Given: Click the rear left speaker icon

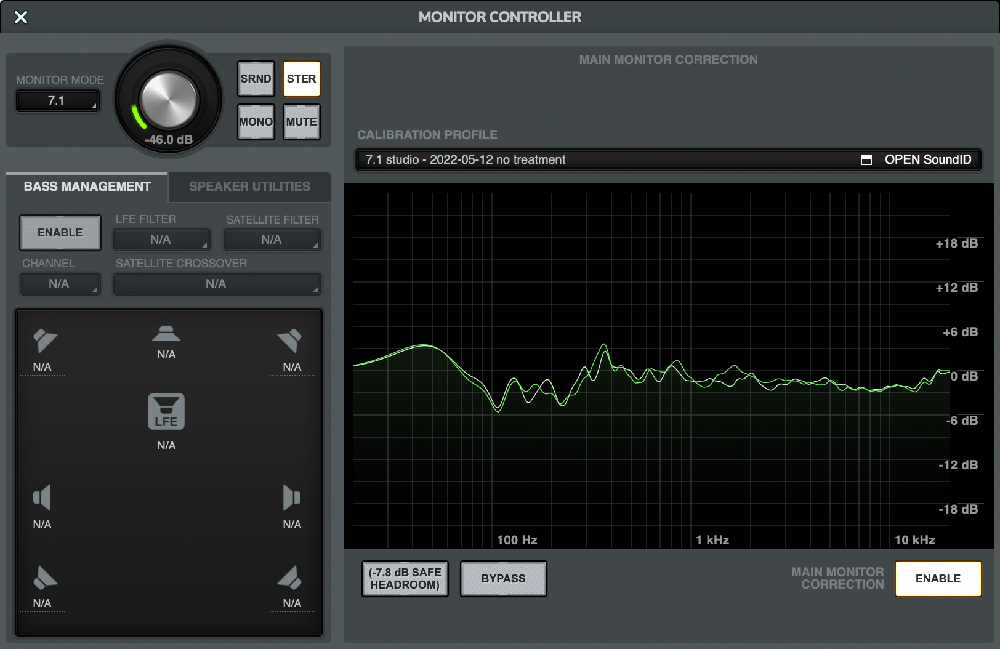Looking at the screenshot, I should pos(44,578).
